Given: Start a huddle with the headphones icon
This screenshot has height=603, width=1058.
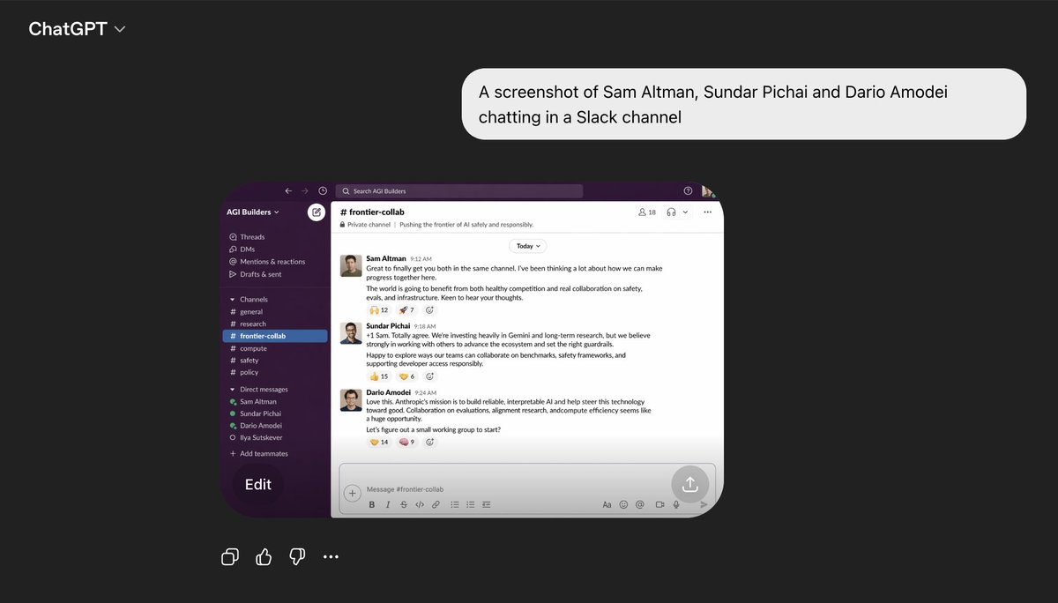Looking at the screenshot, I should [x=672, y=212].
